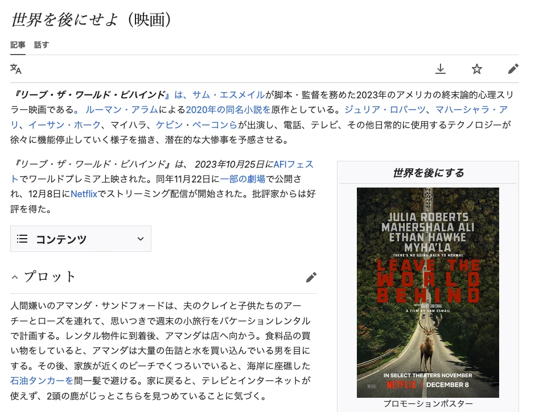Click the download article icon
535x412 pixels.
441,69
